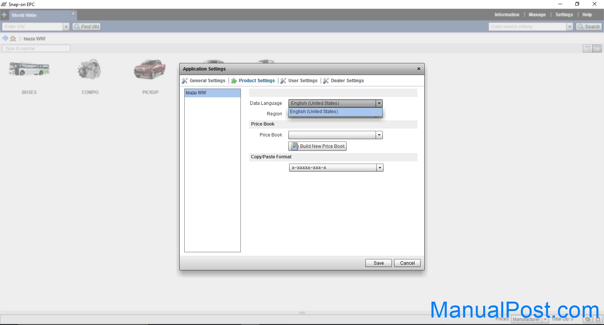
Task: Click the search criteria input field
Action: click(528, 27)
